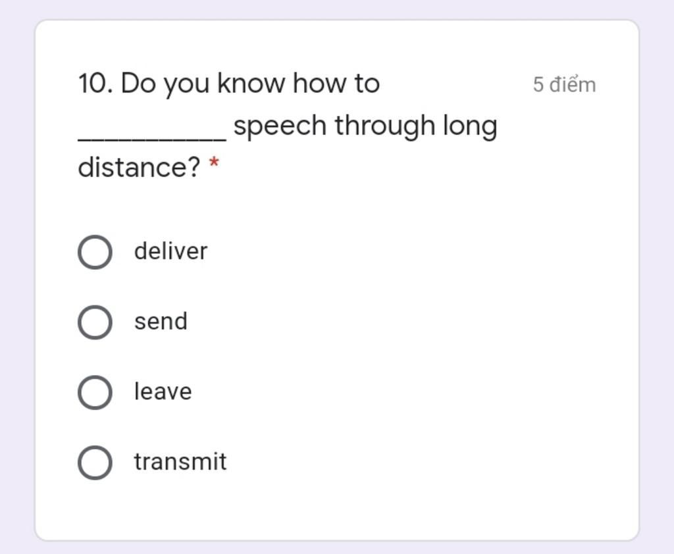Click the 'transmit' answer label text
This screenshot has height=554, width=674.
pyautogui.click(x=180, y=462)
